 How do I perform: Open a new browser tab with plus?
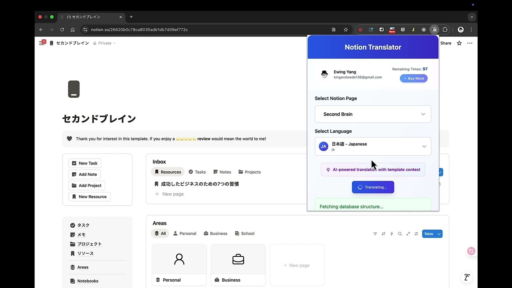click(131, 17)
